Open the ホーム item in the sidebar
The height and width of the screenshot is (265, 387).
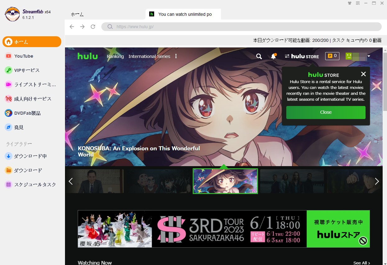[x=32, y=42]
